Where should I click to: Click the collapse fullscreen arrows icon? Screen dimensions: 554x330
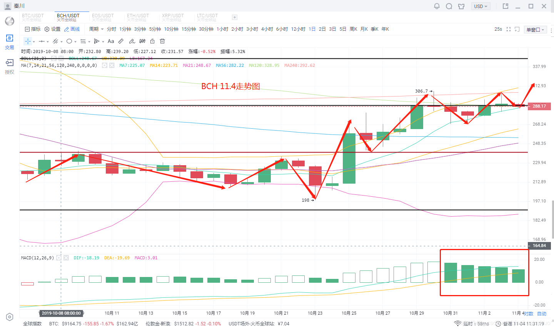point(509,29)
